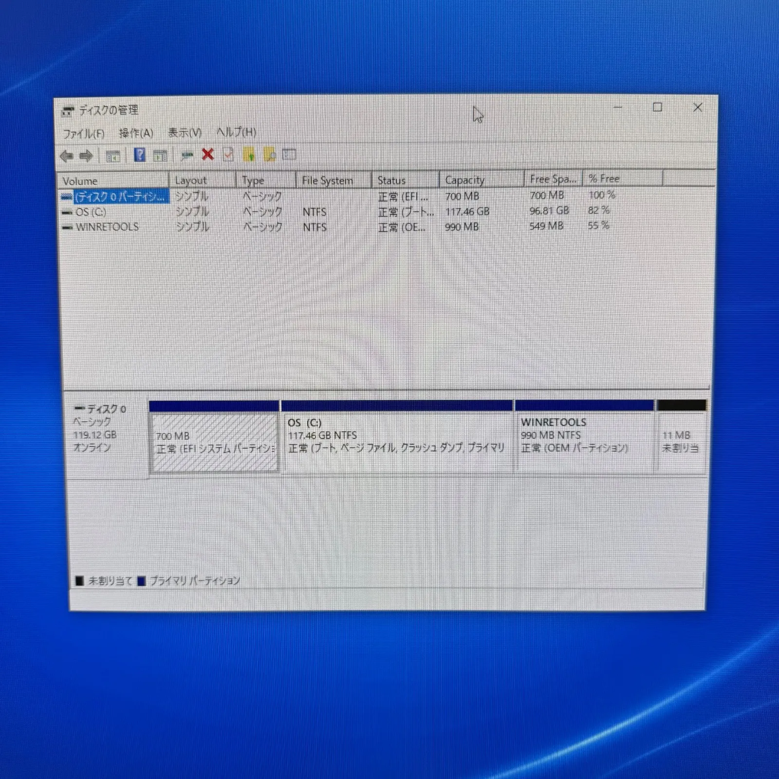This screenshot has width=779, height=779.
Task: Select the 700 MB EFI partition block
Action: (215, 442)
